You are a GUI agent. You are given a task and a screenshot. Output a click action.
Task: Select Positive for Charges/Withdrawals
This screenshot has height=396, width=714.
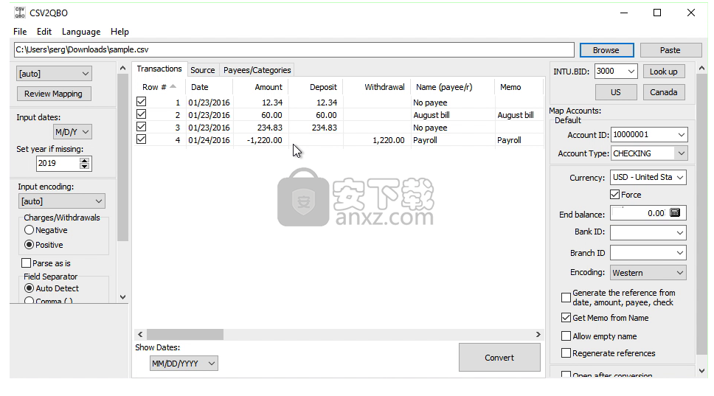click(30, 244)
